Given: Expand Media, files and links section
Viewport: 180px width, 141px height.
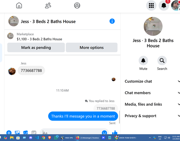Looking at the screenshot, I should pos(152,104).
